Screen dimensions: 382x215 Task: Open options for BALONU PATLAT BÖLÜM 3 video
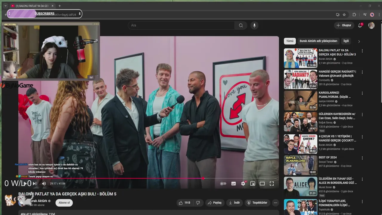tap(362, 51)
